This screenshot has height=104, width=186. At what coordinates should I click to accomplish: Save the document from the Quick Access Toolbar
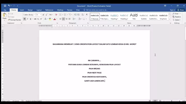coord(5,6)
